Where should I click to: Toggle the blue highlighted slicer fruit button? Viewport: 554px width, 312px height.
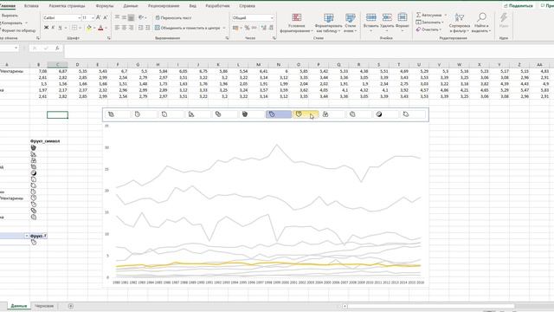279,114
